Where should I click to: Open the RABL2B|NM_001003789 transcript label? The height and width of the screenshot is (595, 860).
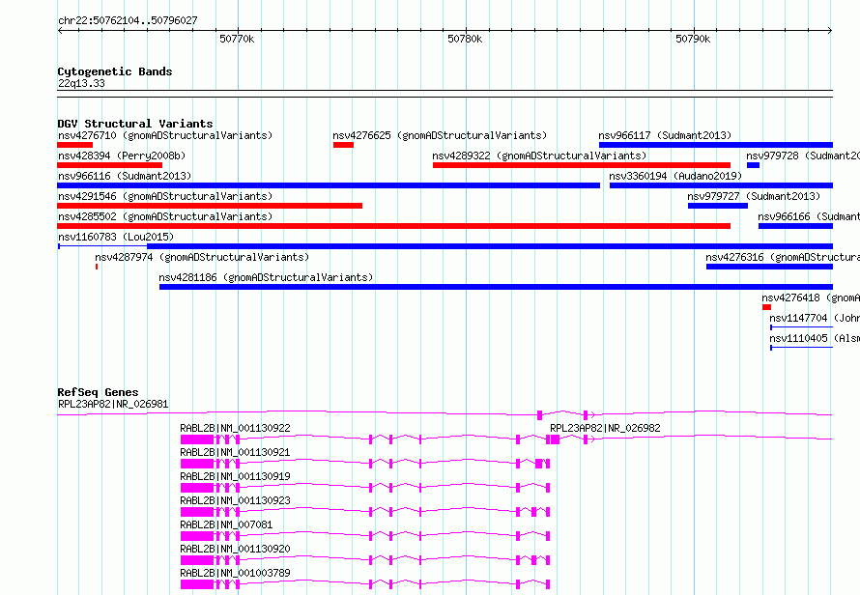pos(235,573)
